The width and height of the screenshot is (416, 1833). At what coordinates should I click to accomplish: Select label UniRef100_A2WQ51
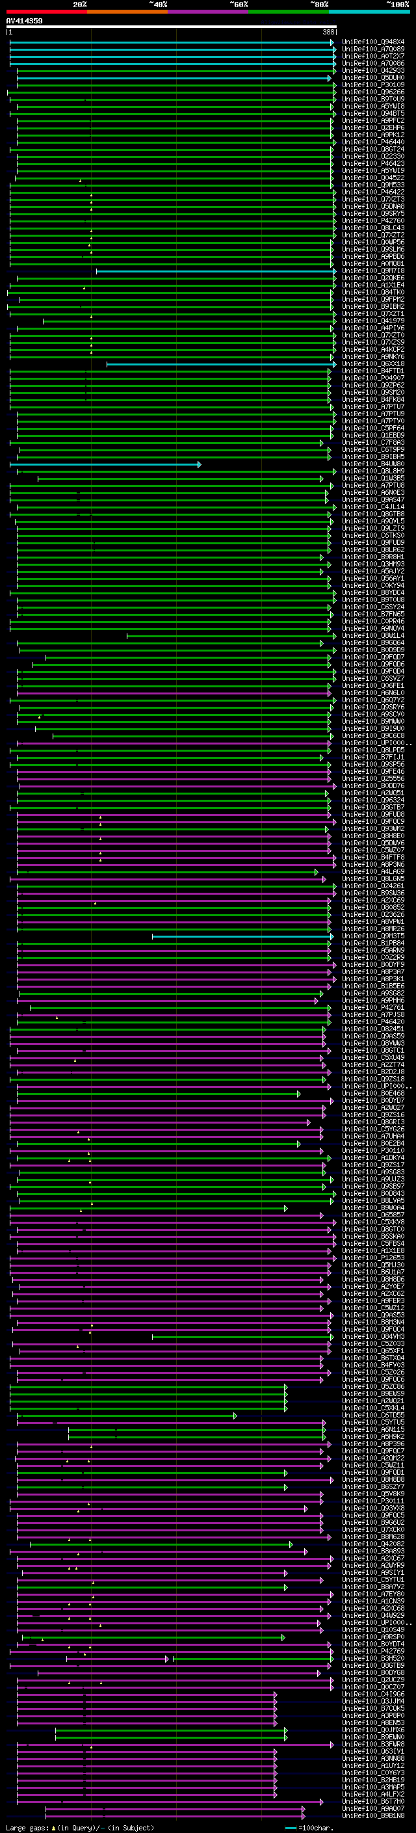[x=373, y=793]
